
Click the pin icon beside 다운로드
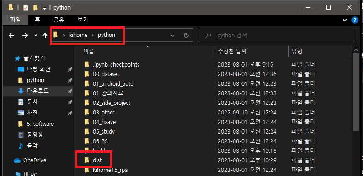70,91
